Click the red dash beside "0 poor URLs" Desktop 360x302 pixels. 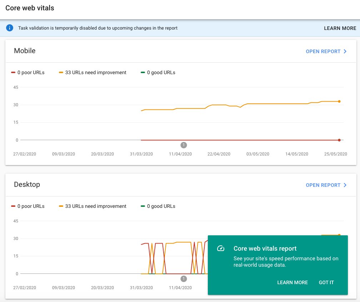coord(12,206)
